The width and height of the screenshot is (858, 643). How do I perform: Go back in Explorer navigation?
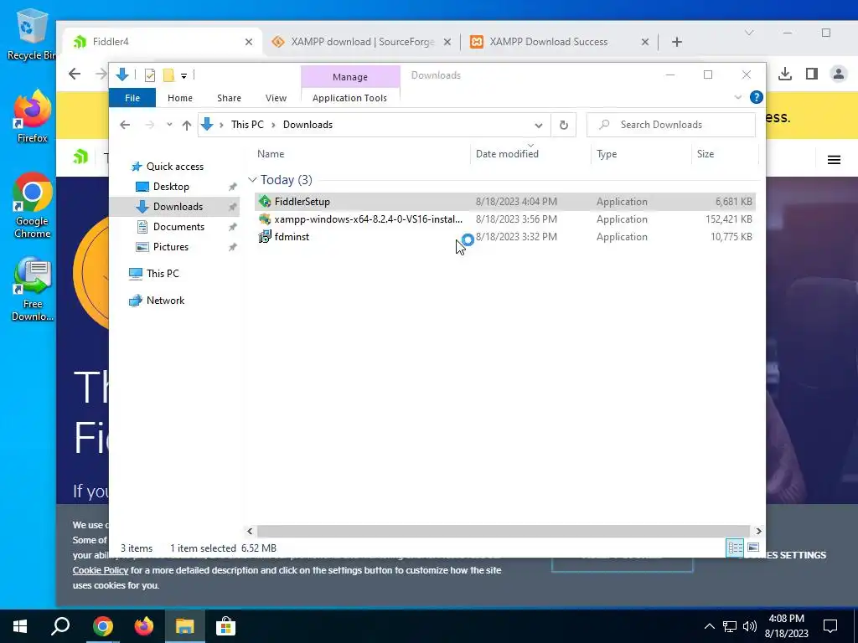tap(125, 125)
